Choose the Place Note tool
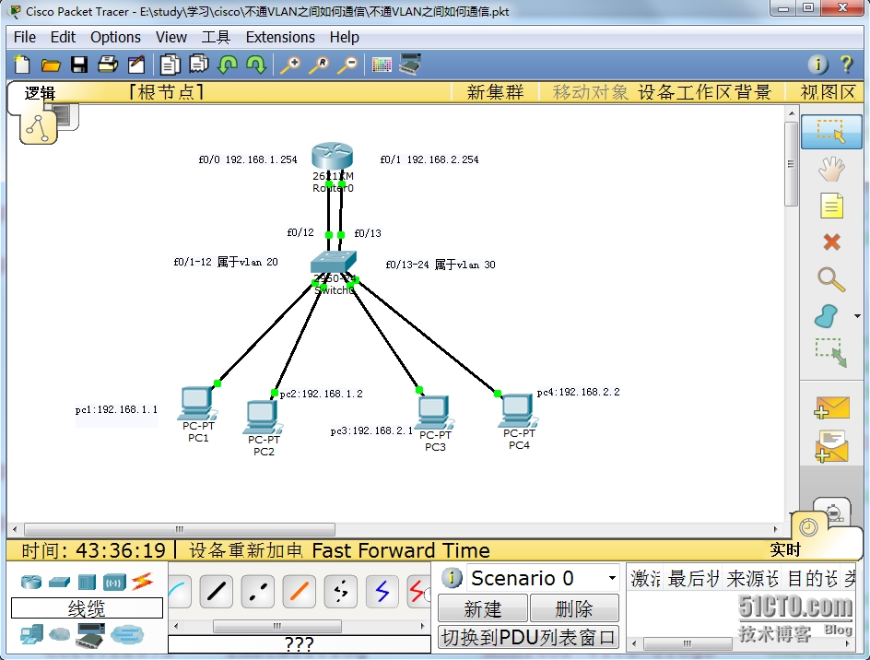870x660 pixels. [831, 206]
